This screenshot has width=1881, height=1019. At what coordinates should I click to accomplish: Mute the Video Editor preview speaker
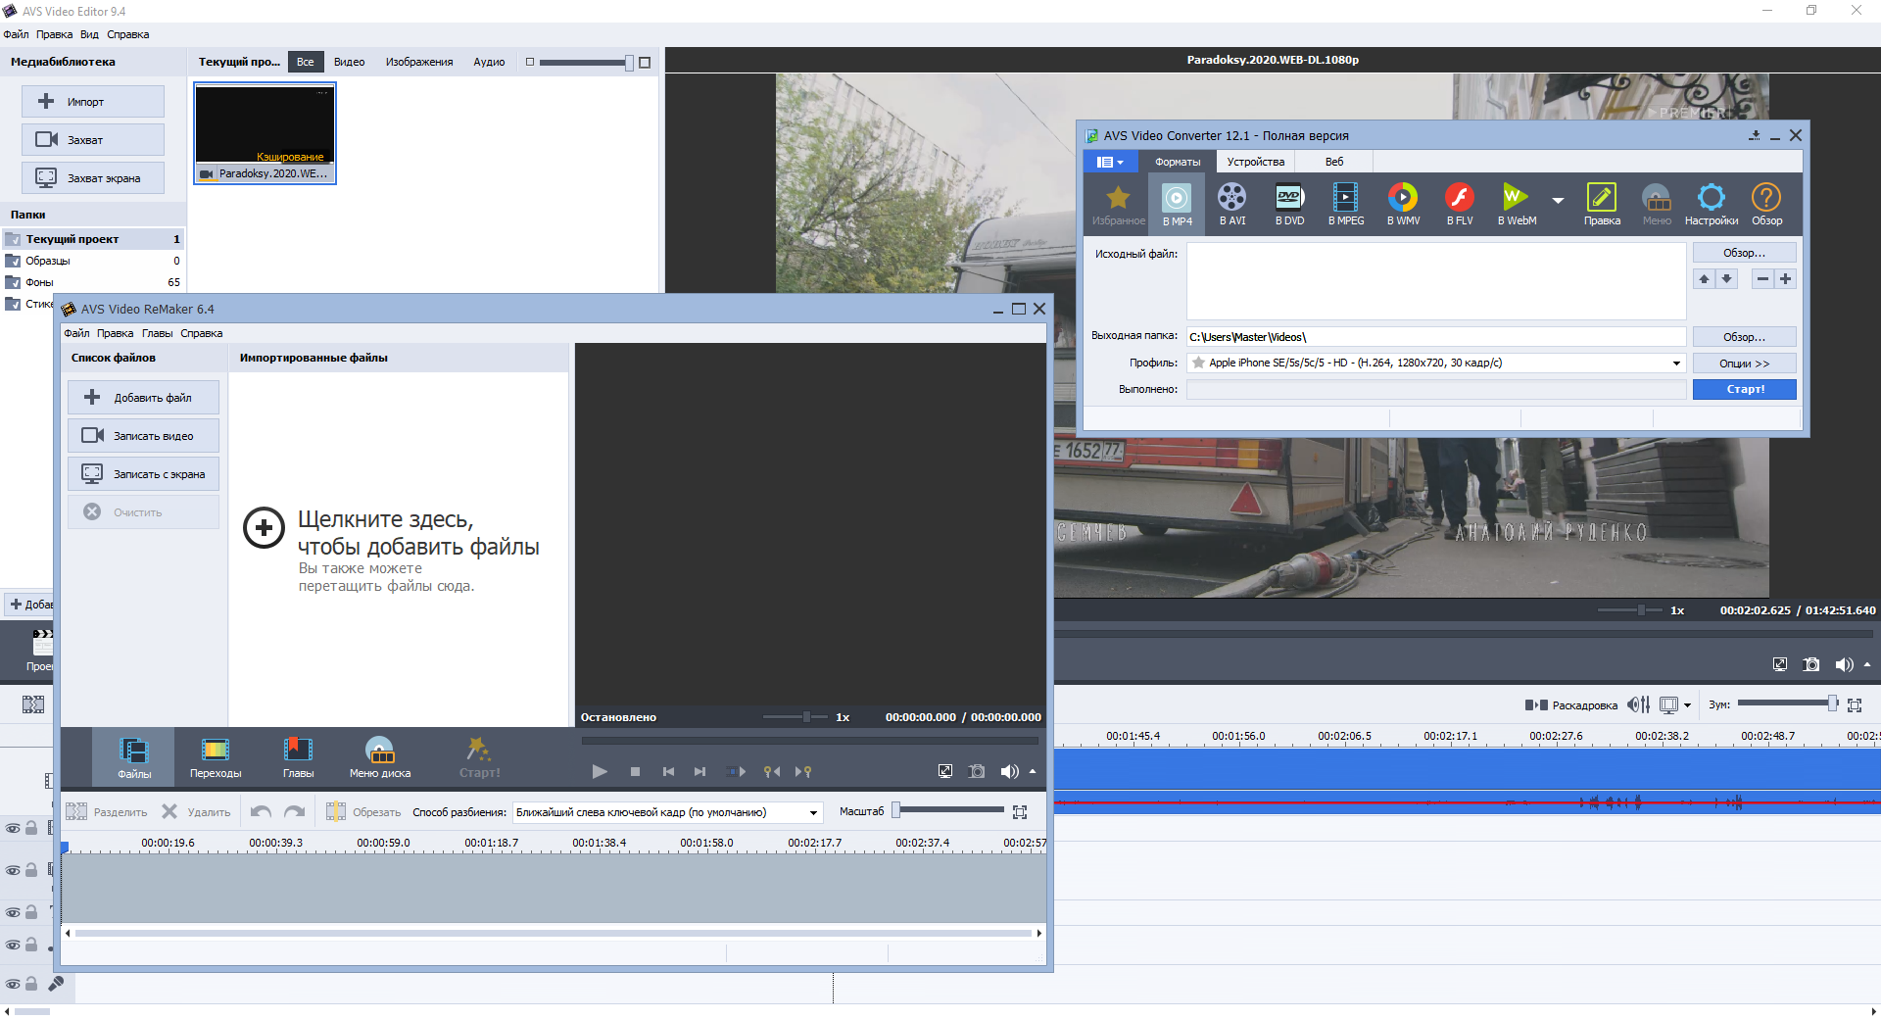pyautogui.click(x=1844, y=664)
